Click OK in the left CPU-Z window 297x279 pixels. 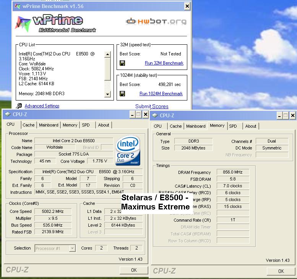[134, 270]
